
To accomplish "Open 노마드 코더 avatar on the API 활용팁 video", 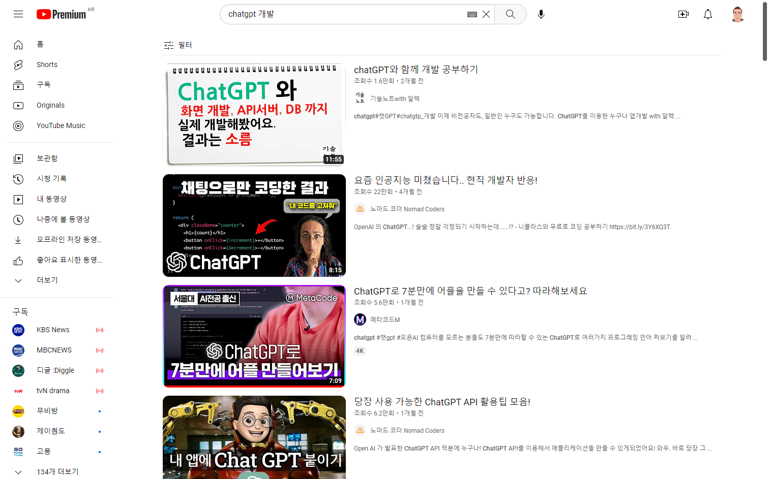I will (x=360, y=430).
